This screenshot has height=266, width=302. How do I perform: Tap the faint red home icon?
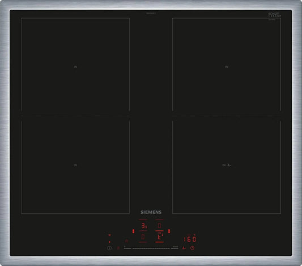[126, 241]
